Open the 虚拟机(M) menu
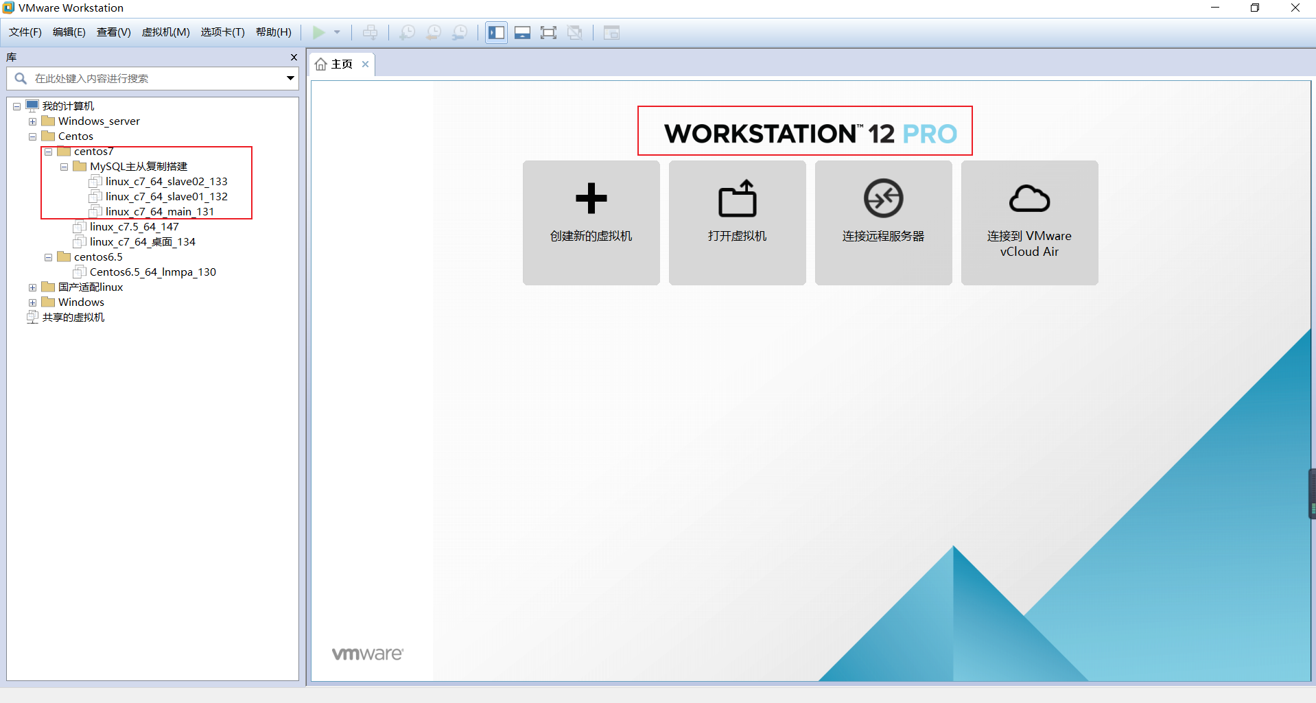This screenshot has height=703, width=1316. click(166, 32)
